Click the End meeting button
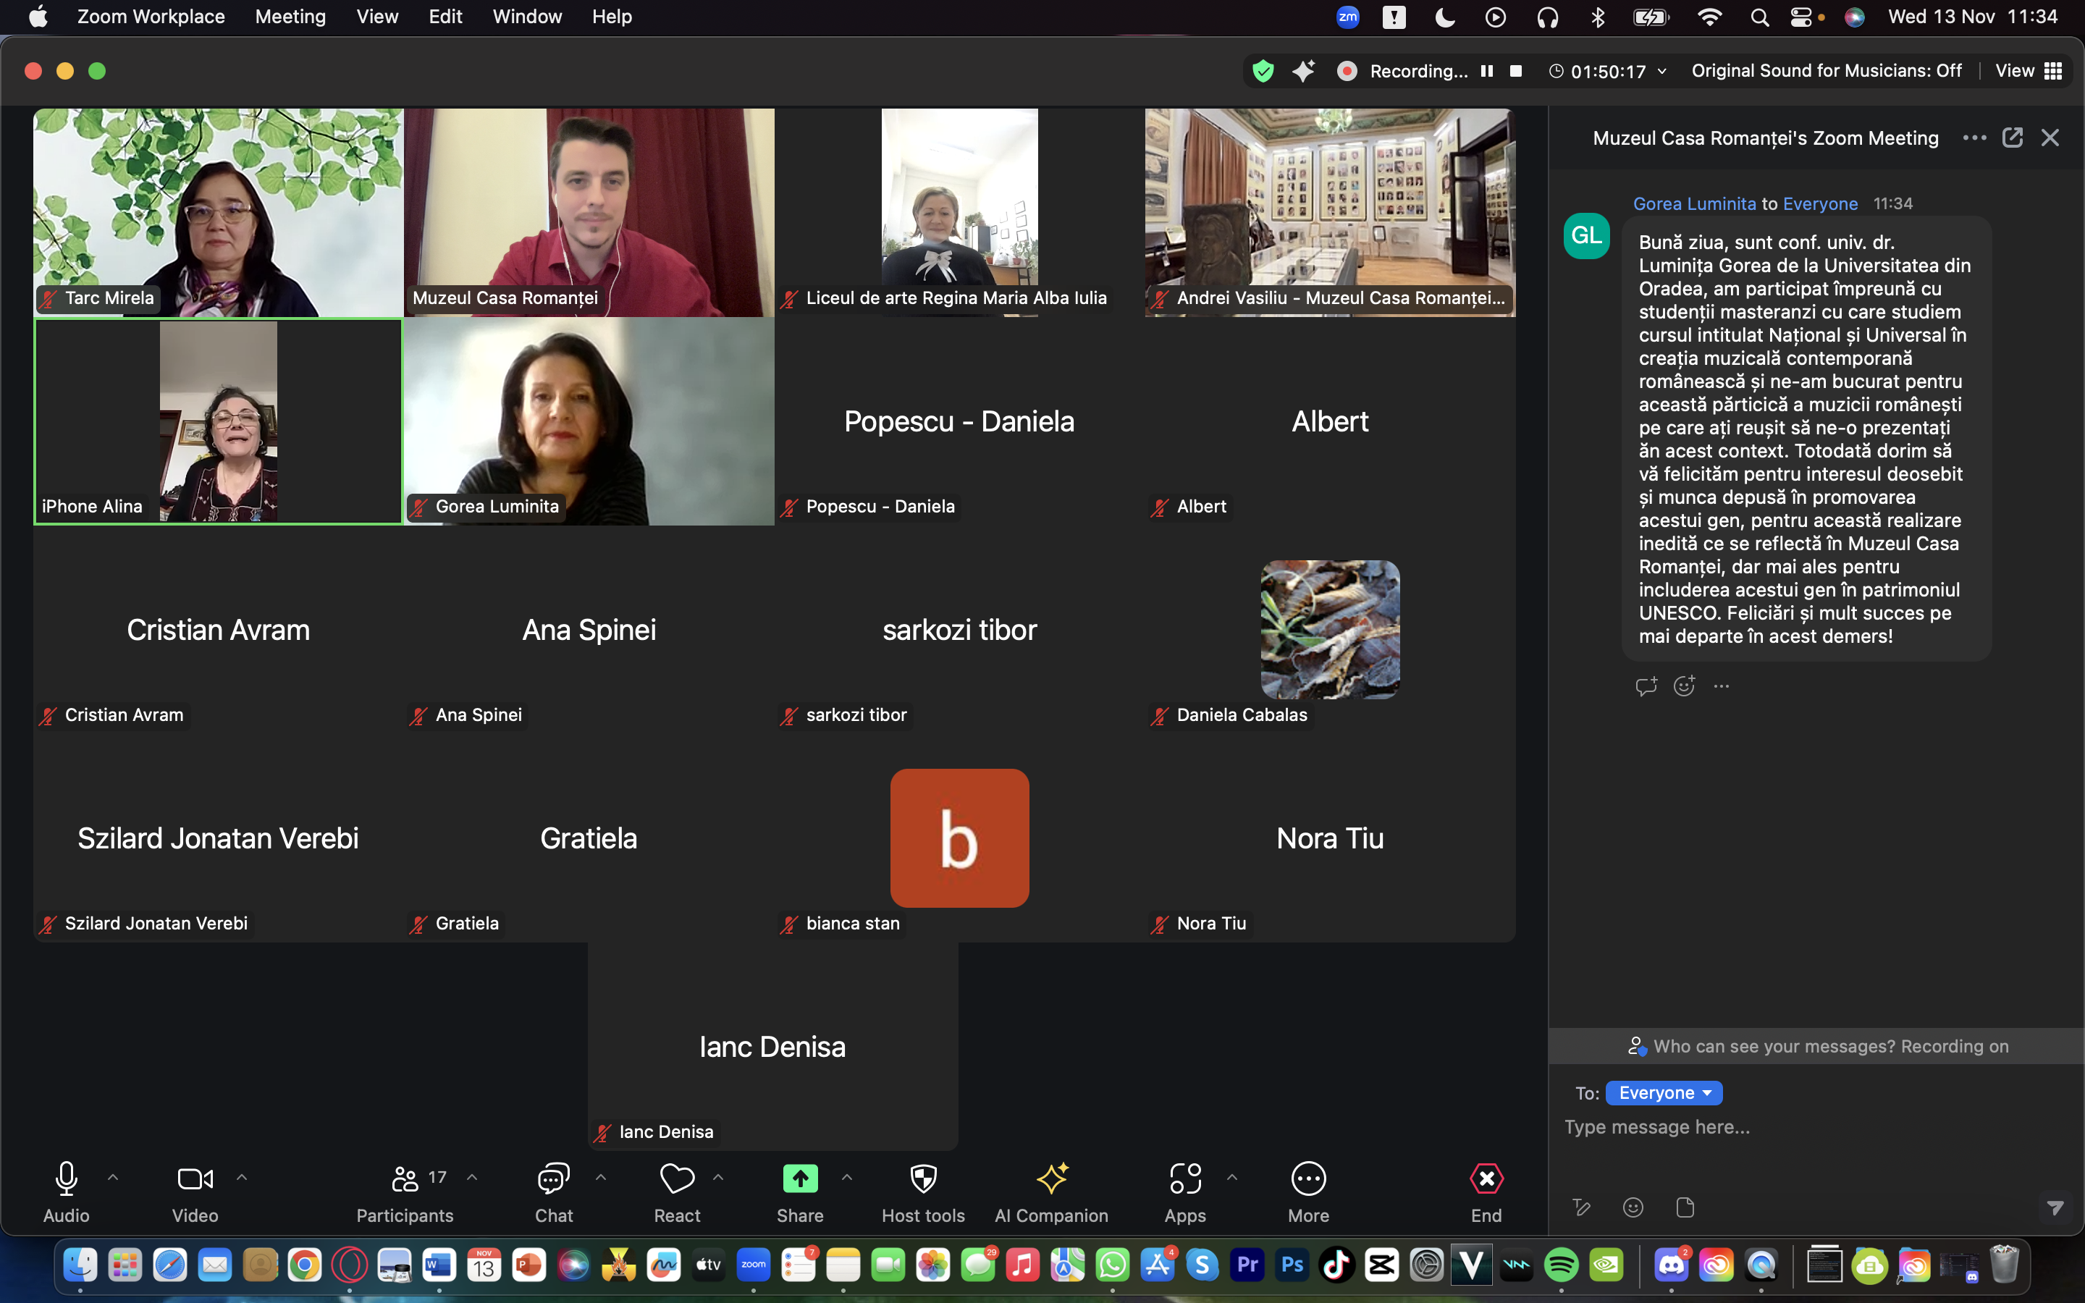The image size is (2085, 1303). click(x=1486, y=1179)
